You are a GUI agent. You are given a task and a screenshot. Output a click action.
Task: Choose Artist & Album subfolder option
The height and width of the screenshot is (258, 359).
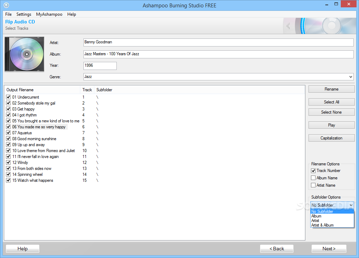pos(332,225)
